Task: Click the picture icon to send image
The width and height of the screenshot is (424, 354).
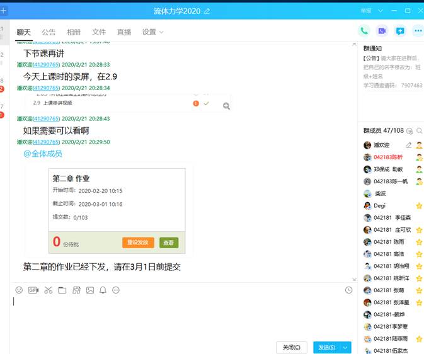Action: click(x=90, y=290)
